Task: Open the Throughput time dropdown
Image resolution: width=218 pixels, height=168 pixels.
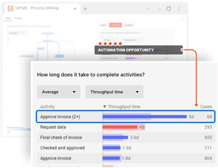Action: point(115,92)
